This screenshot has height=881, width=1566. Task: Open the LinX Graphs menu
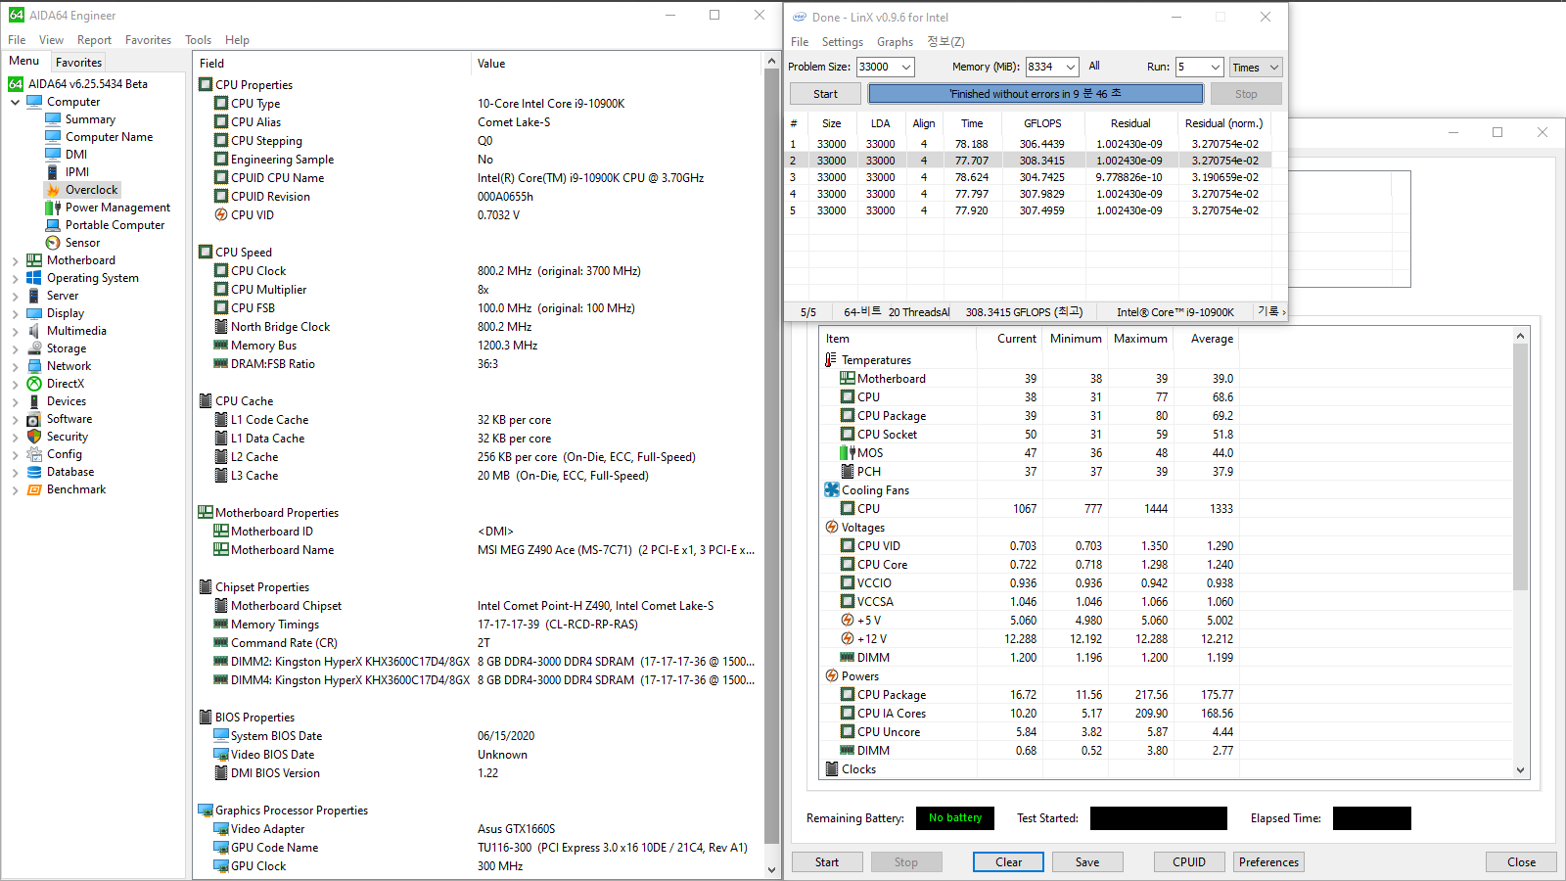[895, 42]
